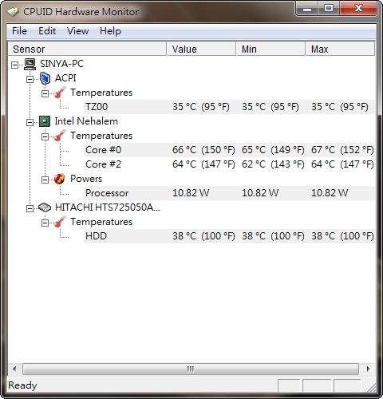This screenshot has height=399, width=383.
Task: Collapse the HITACHI HTS725050A node
Action: click(30, 208)
